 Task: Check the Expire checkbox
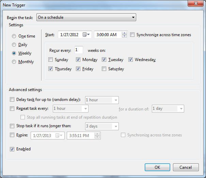click(x=12, y=135)
